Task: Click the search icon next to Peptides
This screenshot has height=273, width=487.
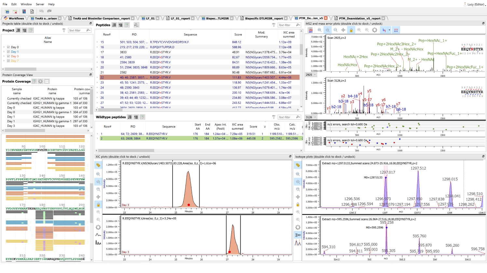Action: (136, 25)
